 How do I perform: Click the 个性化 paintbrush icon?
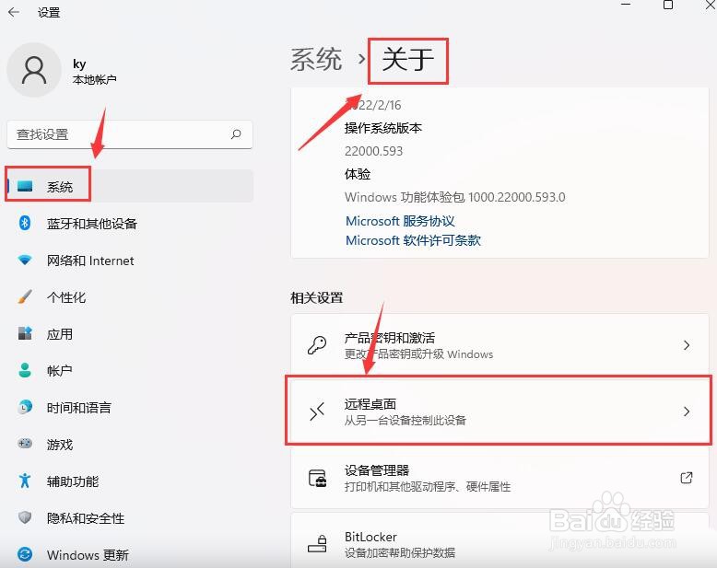pos(25,296)
